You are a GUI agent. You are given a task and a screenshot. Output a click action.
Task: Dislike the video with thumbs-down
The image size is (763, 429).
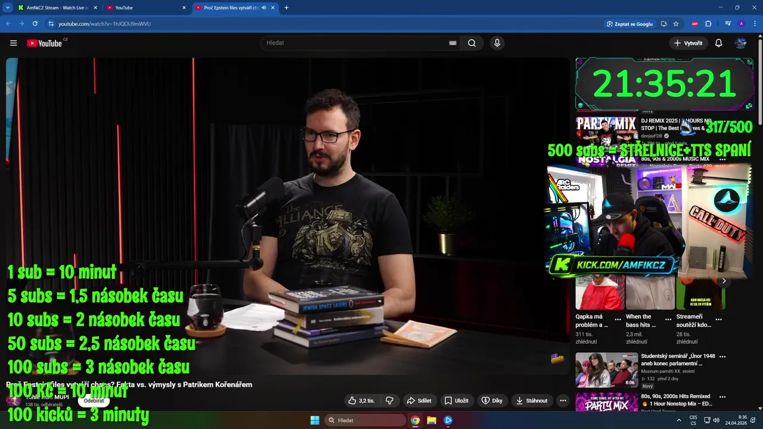[x=389, y=400]
